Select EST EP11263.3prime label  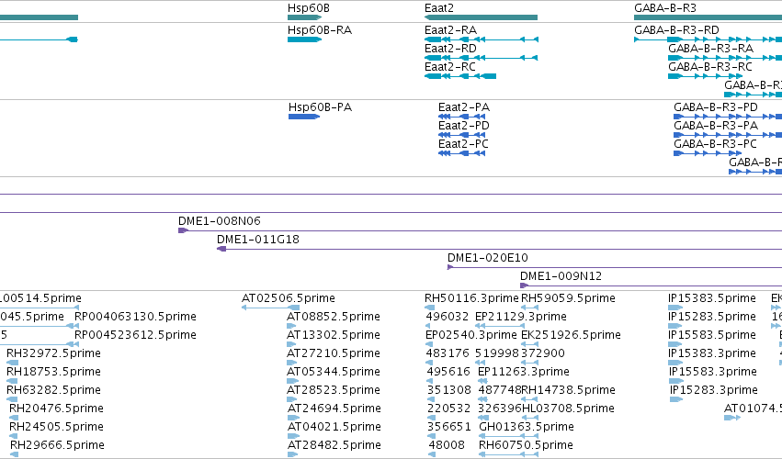click(x=524, y=372)
